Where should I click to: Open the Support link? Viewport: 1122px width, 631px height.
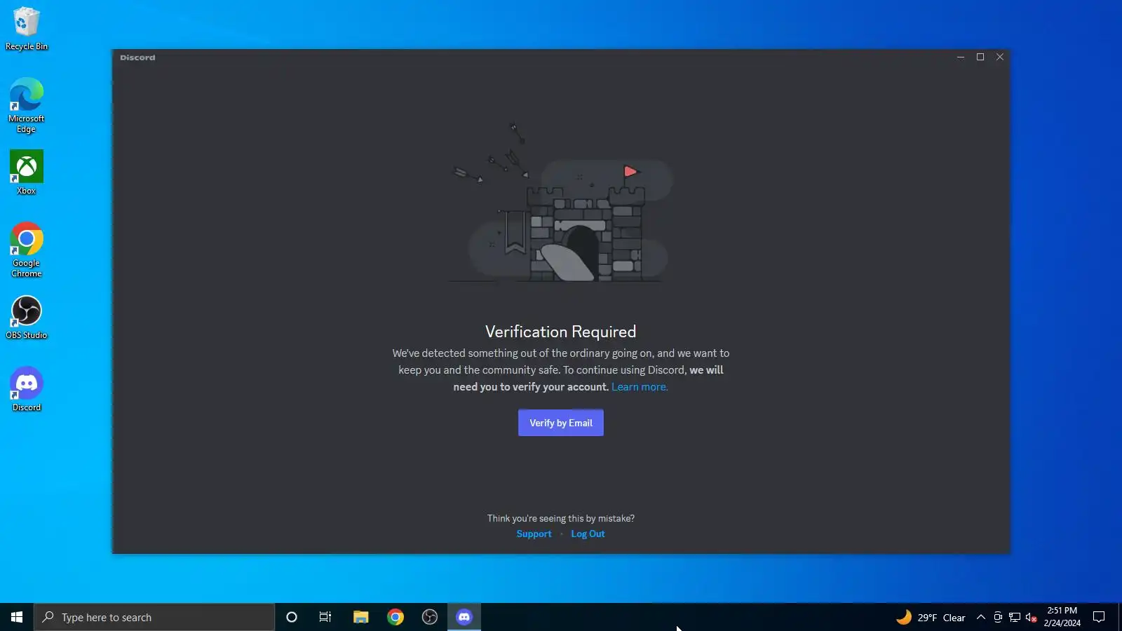pyautogui.click(x=534, y=534)
